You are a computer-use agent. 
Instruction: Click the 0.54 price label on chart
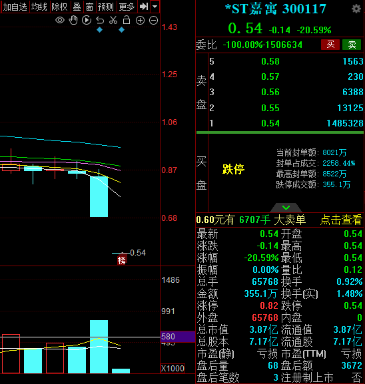point(138,253)
